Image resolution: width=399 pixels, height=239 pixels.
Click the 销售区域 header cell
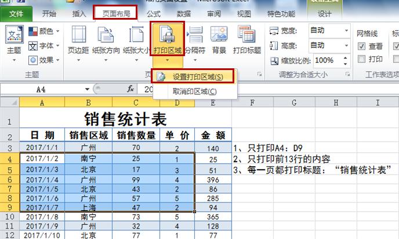pos(88,135)
